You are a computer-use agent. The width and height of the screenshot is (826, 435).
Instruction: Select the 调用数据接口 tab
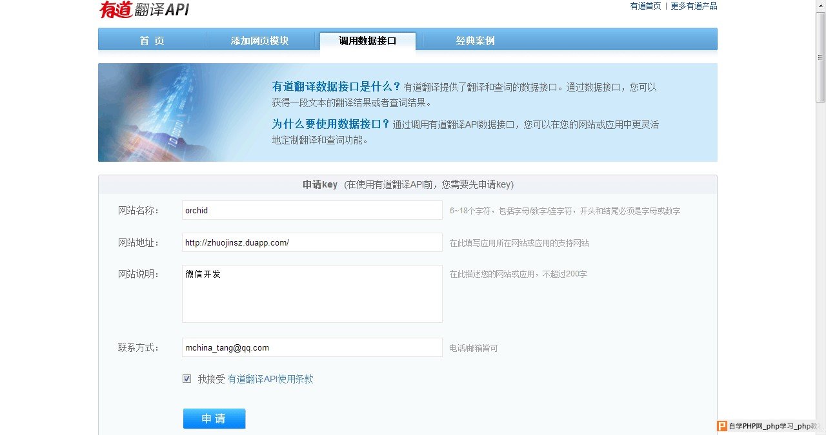(x=368, y=41)
